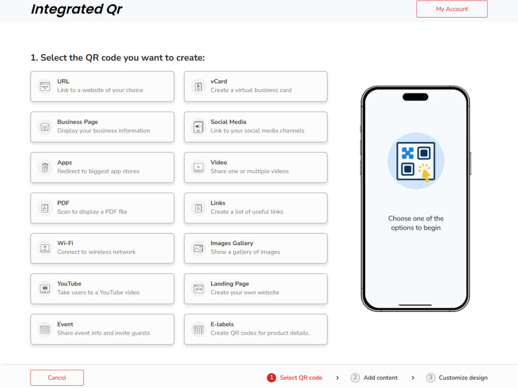Click chevron after Add content
This screenshot has height=388, width=518.
[x=413, y=378]
